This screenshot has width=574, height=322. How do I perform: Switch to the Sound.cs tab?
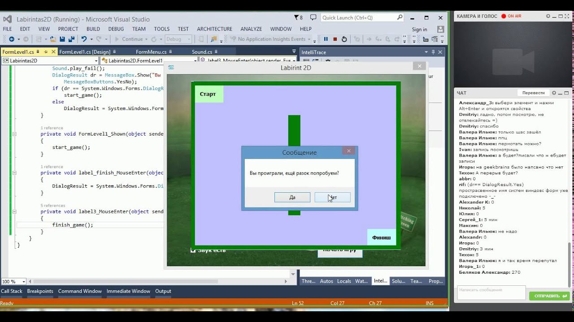click(x=202, y=52)
